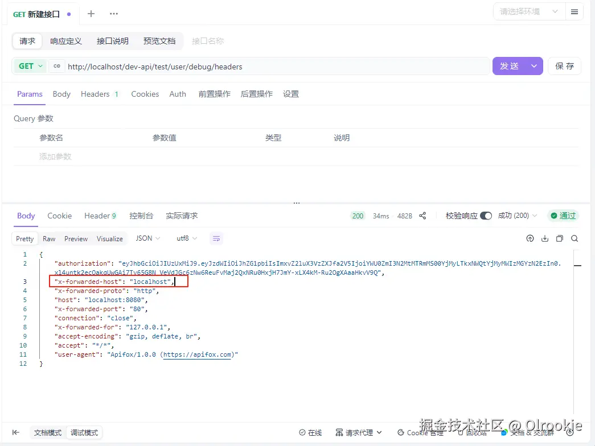Open the https://apifox.com link
The width and height of the screenshot is (595, 446).
(x=198, y=354)
